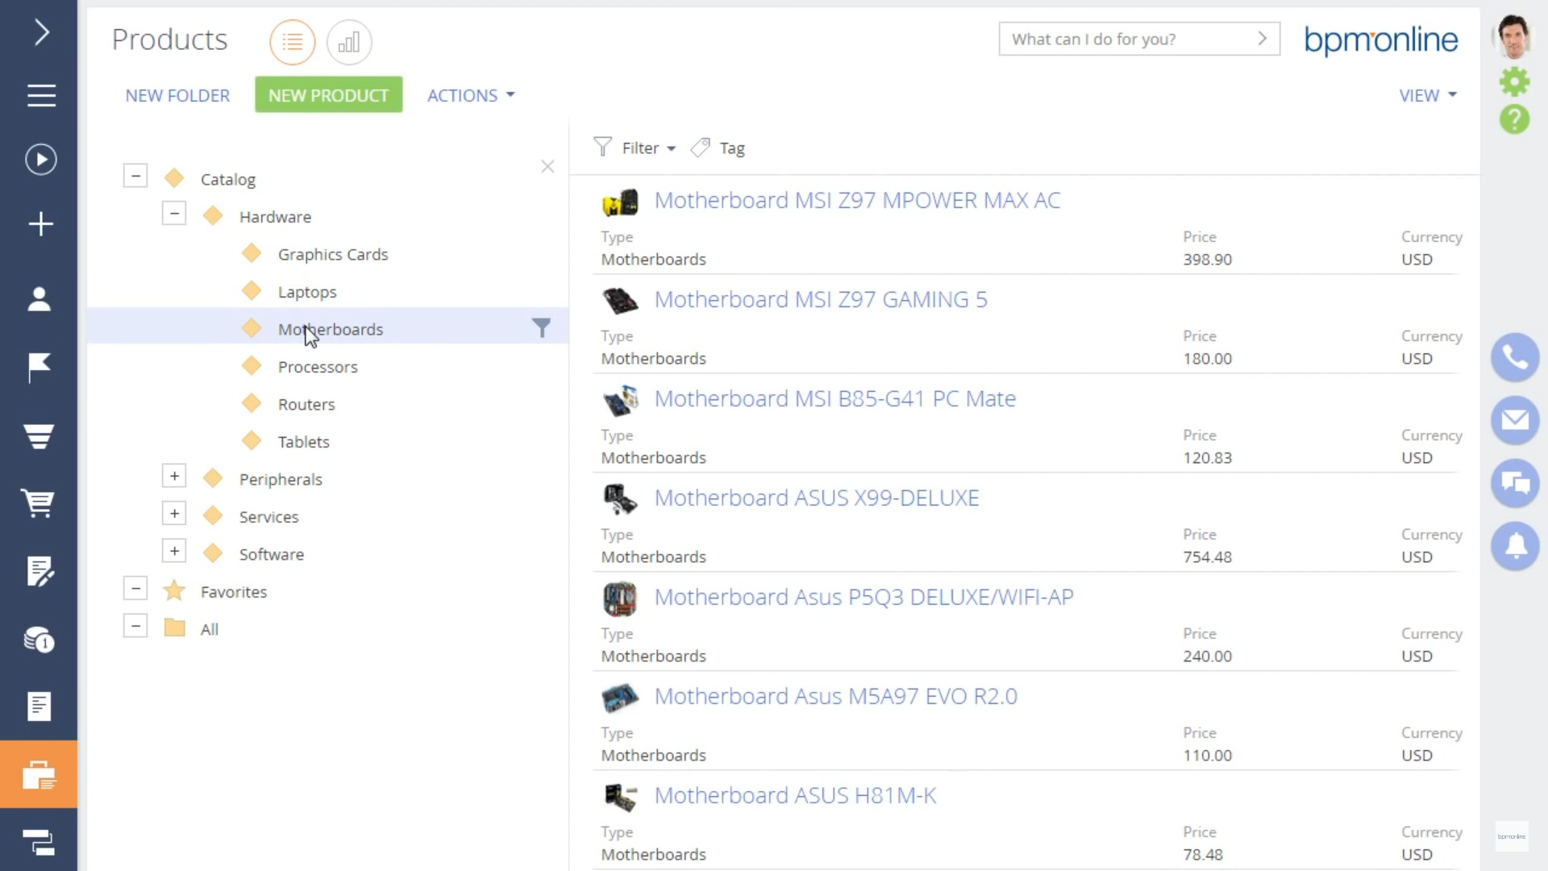Select the Routers folder
The height and width of the screenshot is (871, 1548).
click(306, 404)
